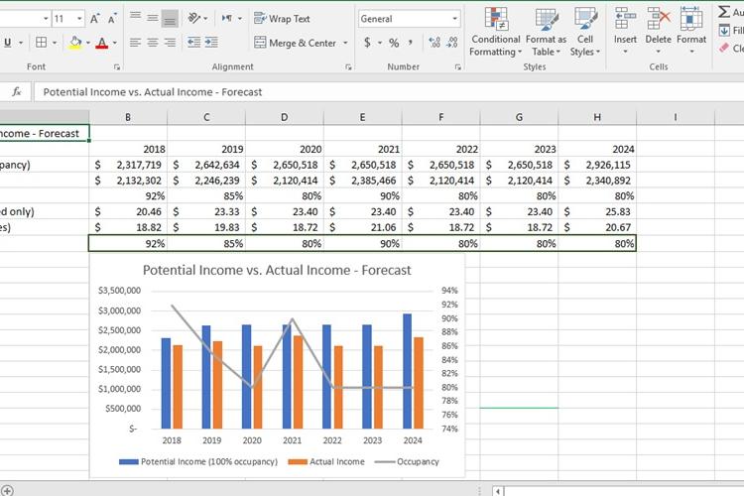Click Actual Income legend entry

click(326, 461)
